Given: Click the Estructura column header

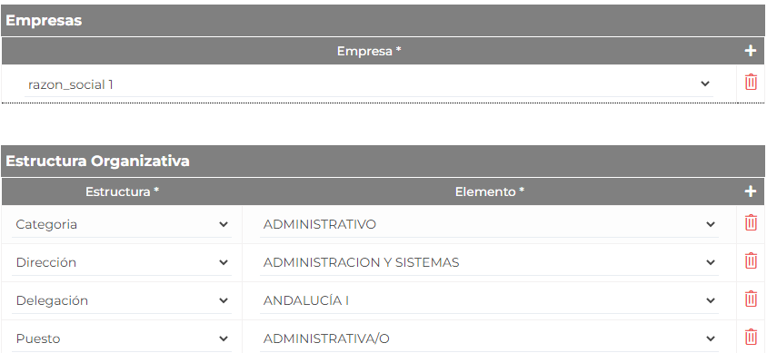Looking at the screenshot, I should click(x=123, y=191).
